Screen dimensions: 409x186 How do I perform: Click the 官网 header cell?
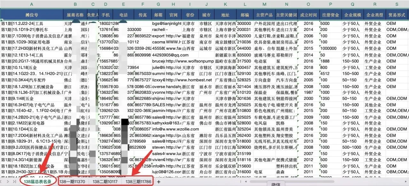[174, 15]
